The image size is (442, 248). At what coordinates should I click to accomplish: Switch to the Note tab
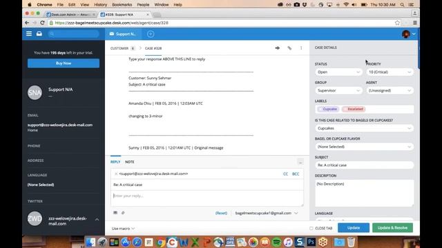130,162
